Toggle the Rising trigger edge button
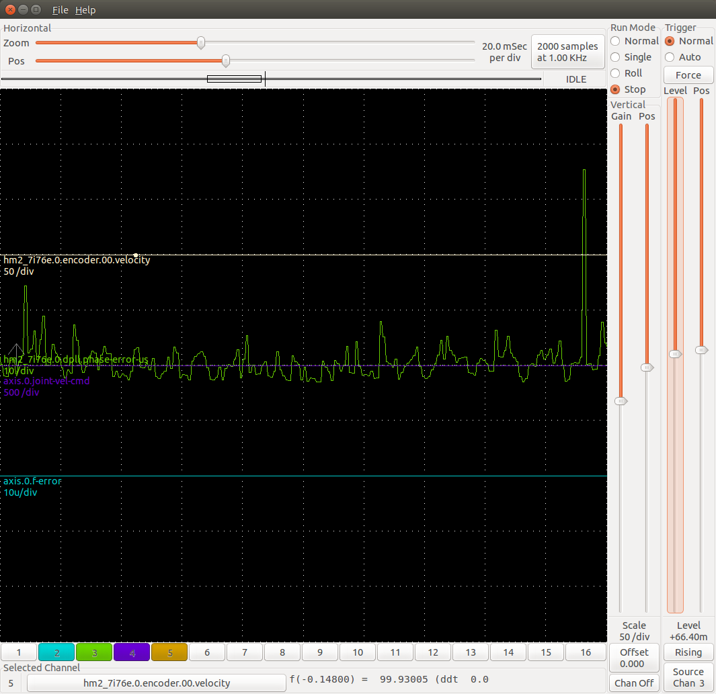This screenshot has width=716, height=694. coord(688,652)
